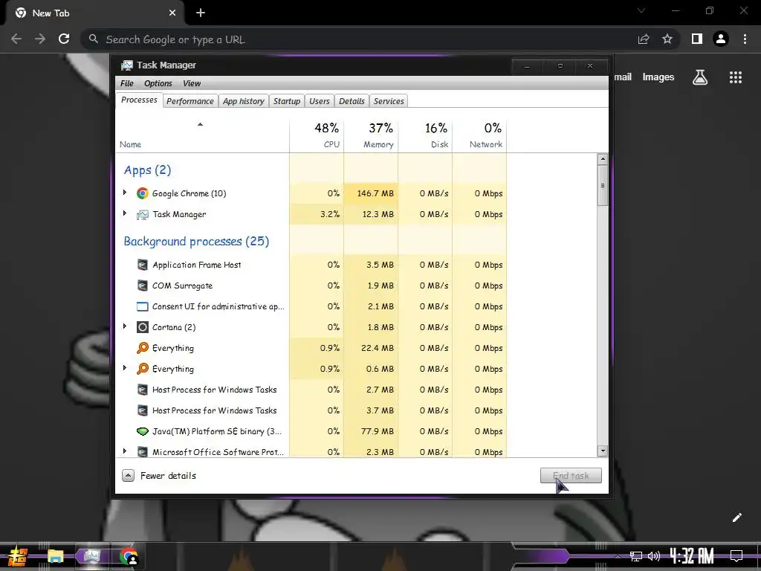Expand the Task Manager process group
Screen dimensions: 761x571
(125, 213)
